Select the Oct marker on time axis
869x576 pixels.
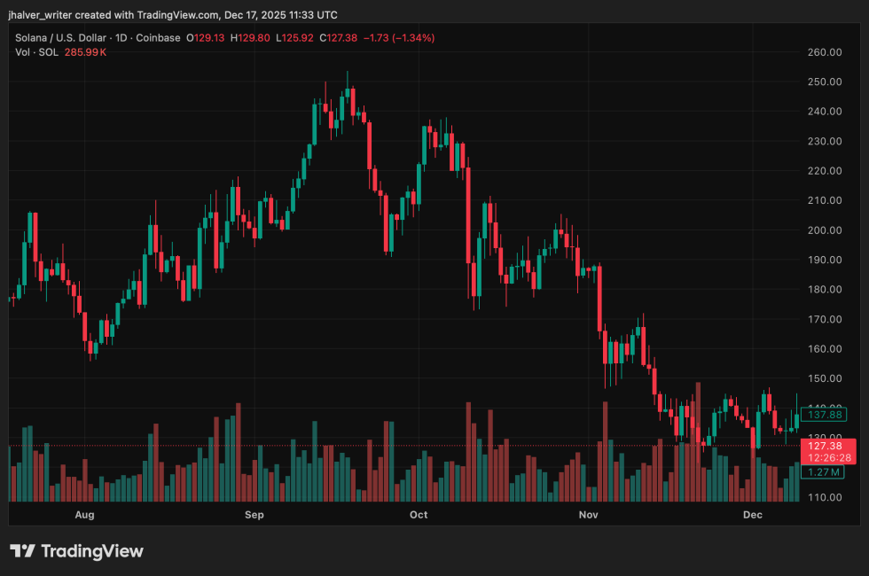point(419,514)
